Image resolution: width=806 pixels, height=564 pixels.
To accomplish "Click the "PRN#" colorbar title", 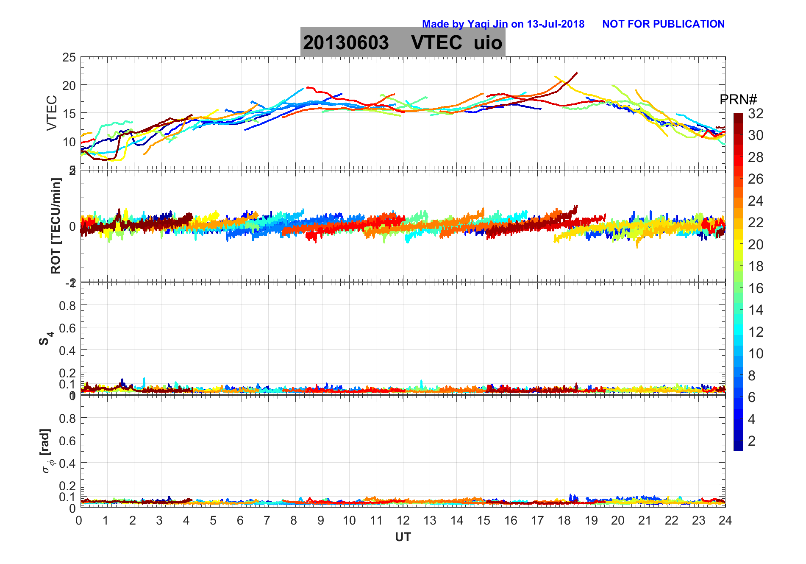I will coord(738,100).
